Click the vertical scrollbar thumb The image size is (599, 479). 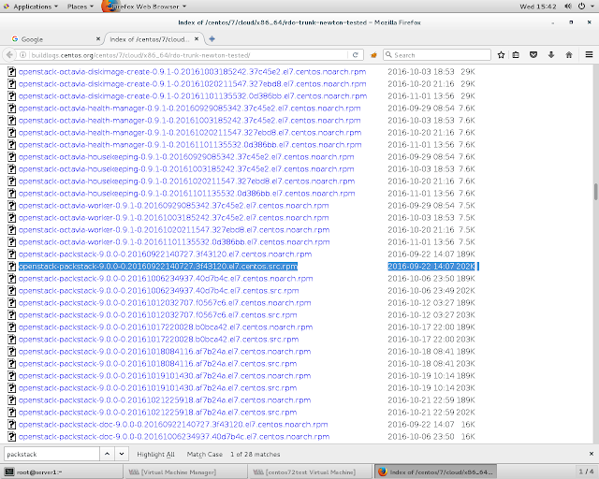click(x=595, y=192)
